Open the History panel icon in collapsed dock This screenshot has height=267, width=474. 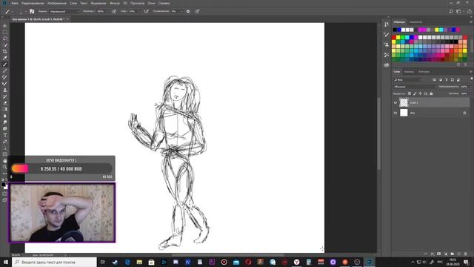[x=387, y=24]
